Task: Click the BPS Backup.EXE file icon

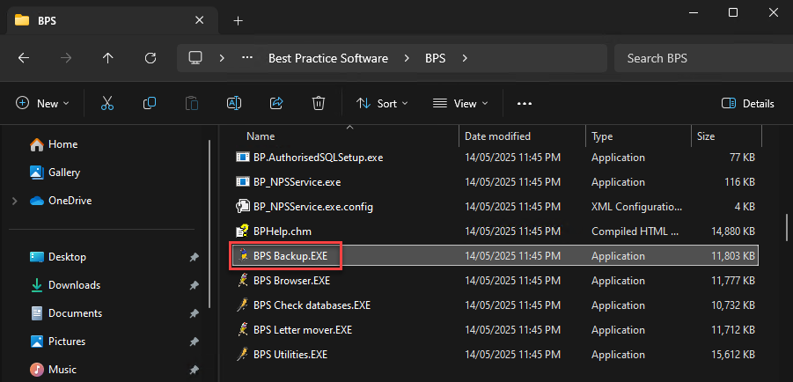Action: coord(243,256)
